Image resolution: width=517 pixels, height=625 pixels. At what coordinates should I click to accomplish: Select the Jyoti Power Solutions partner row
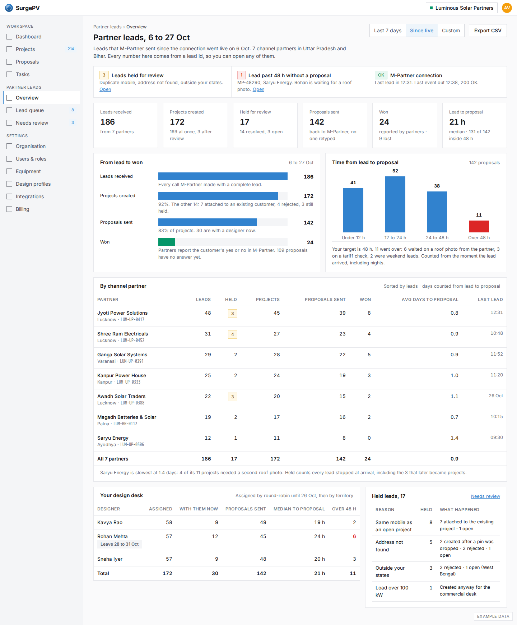300,316
